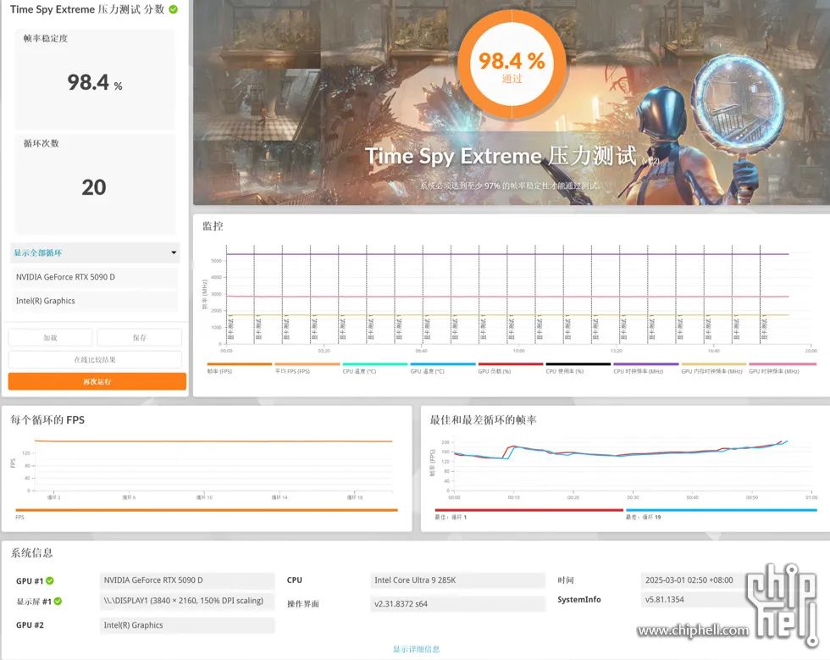
Task: Click NVIDIA GeForce RTX 5090 D beside GPU #1
Action: 187,580
